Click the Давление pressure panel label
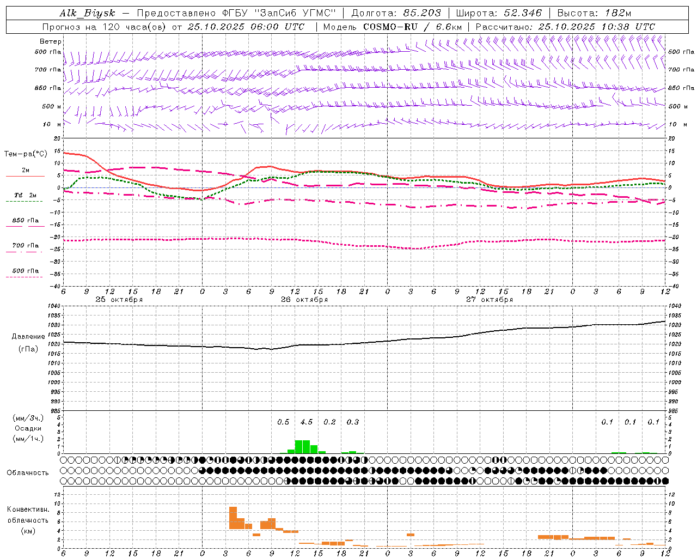 [x=28, y=337]
